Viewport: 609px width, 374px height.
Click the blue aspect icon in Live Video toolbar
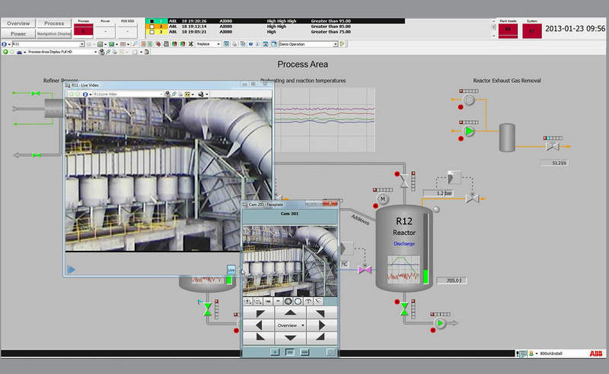(85, 94)
